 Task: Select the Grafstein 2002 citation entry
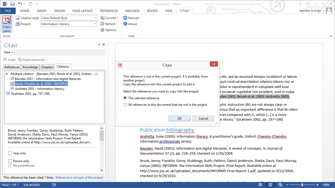(28, 93)
